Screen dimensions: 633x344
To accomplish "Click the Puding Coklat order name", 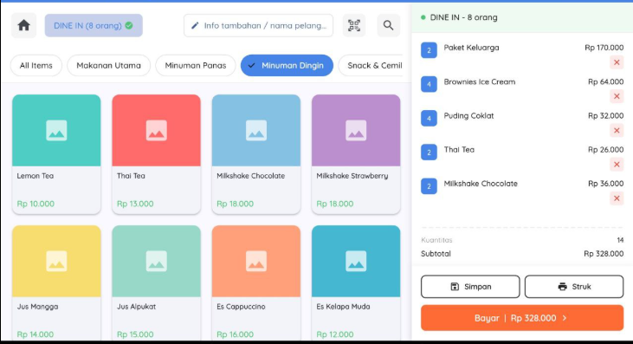I will click(468, 116).
